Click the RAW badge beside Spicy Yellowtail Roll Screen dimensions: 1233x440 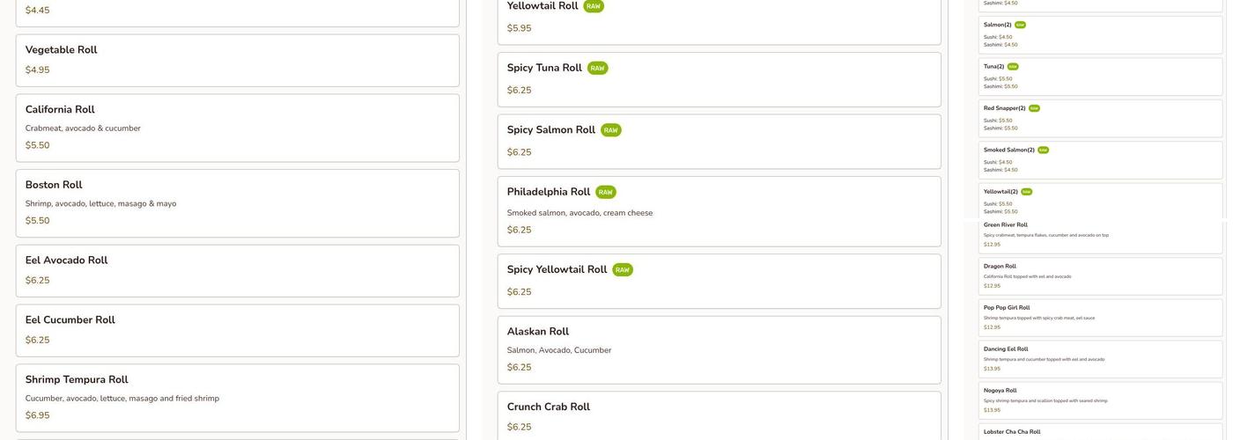(622, 270)
